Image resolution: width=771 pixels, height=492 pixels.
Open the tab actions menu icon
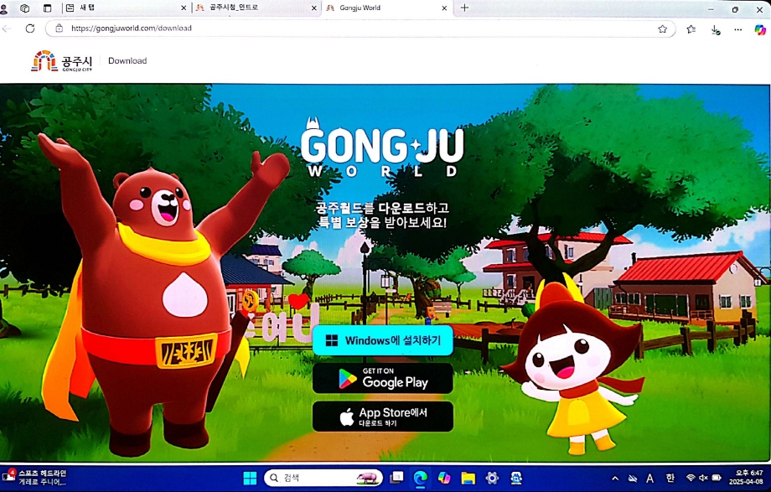click(x=47, y=8)
